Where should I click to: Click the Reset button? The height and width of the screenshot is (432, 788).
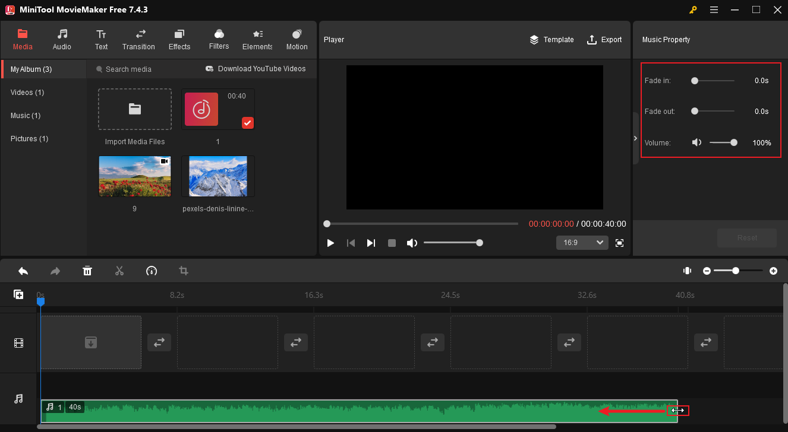747,238
